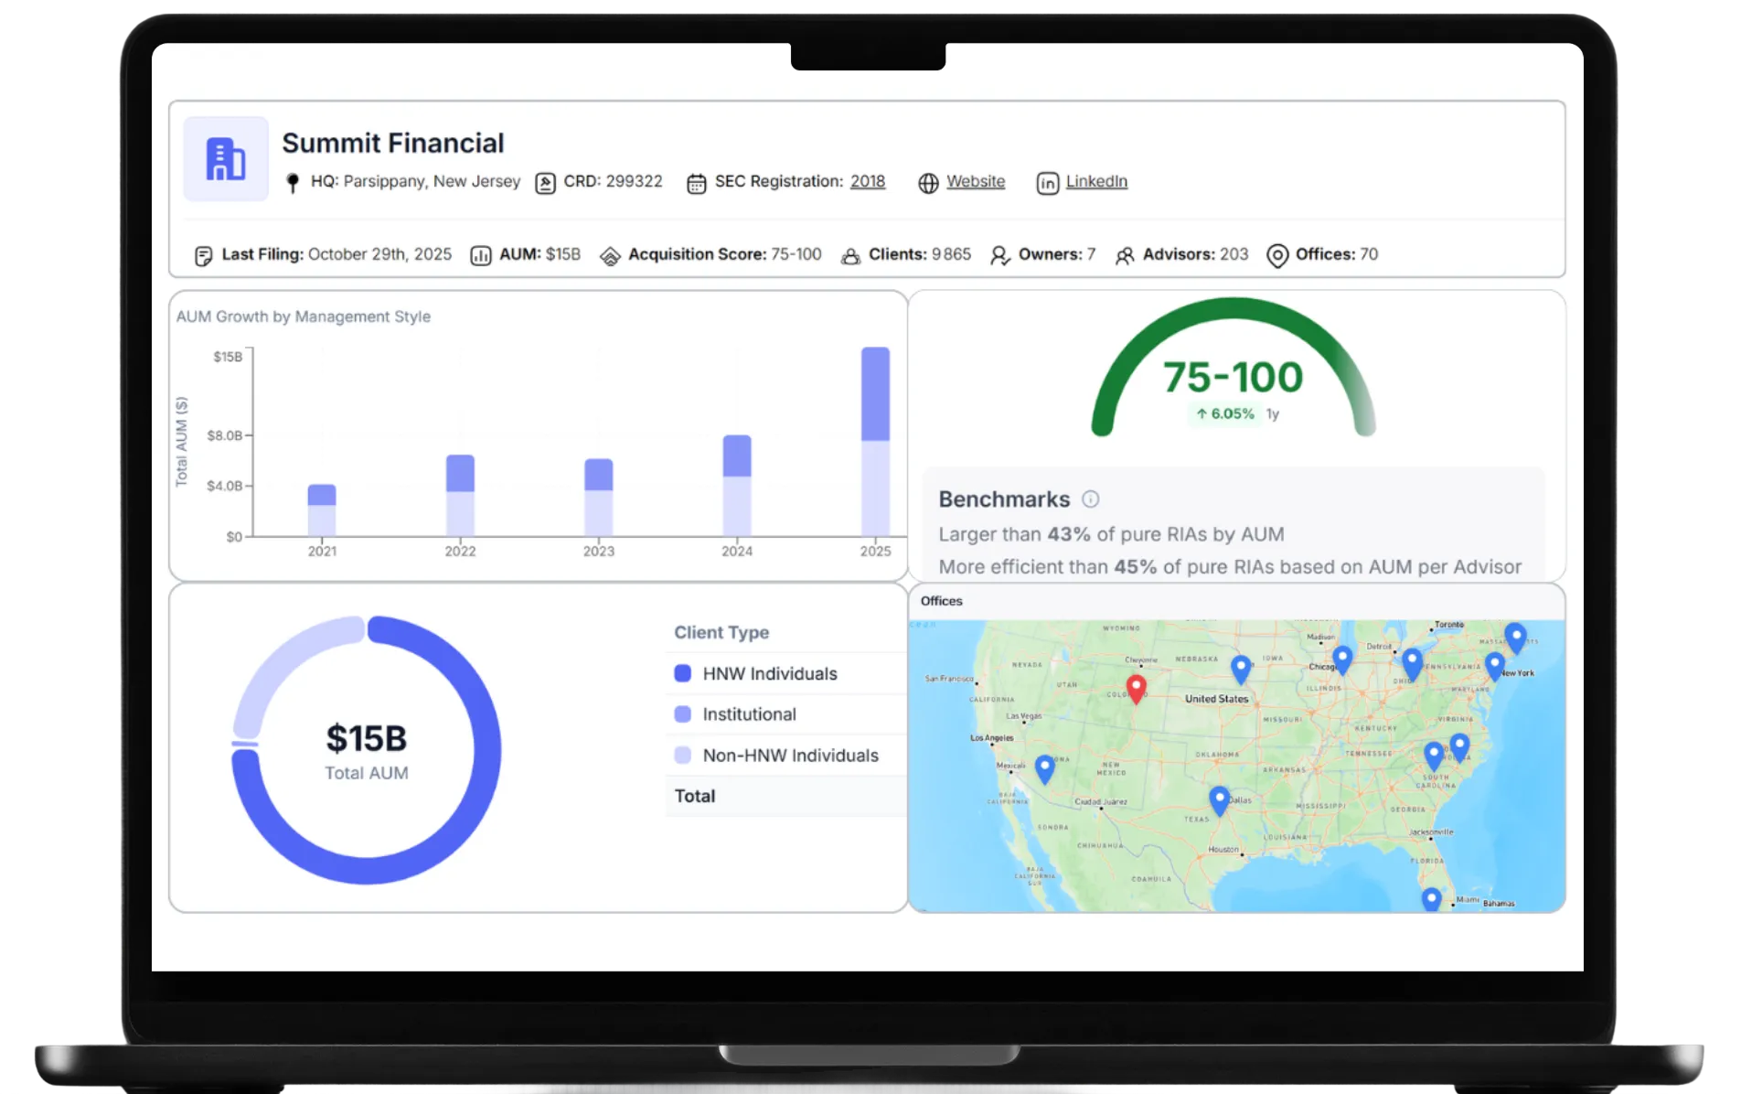The image size is (1741, 1094).
Task: Select the blue map pin in Ohio
Action: (1412, 663)
